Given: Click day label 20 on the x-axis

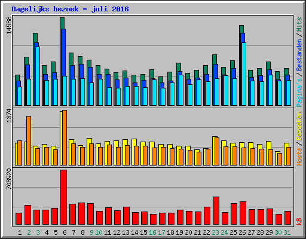Looking at the screenshot, I should click(x=188, y=232).
